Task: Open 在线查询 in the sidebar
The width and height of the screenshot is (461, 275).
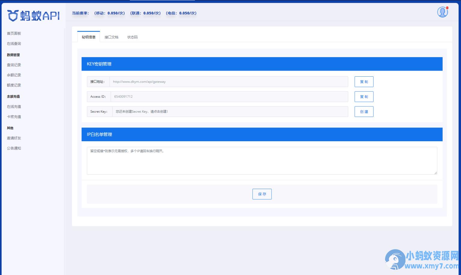Action: coord(14,44)
